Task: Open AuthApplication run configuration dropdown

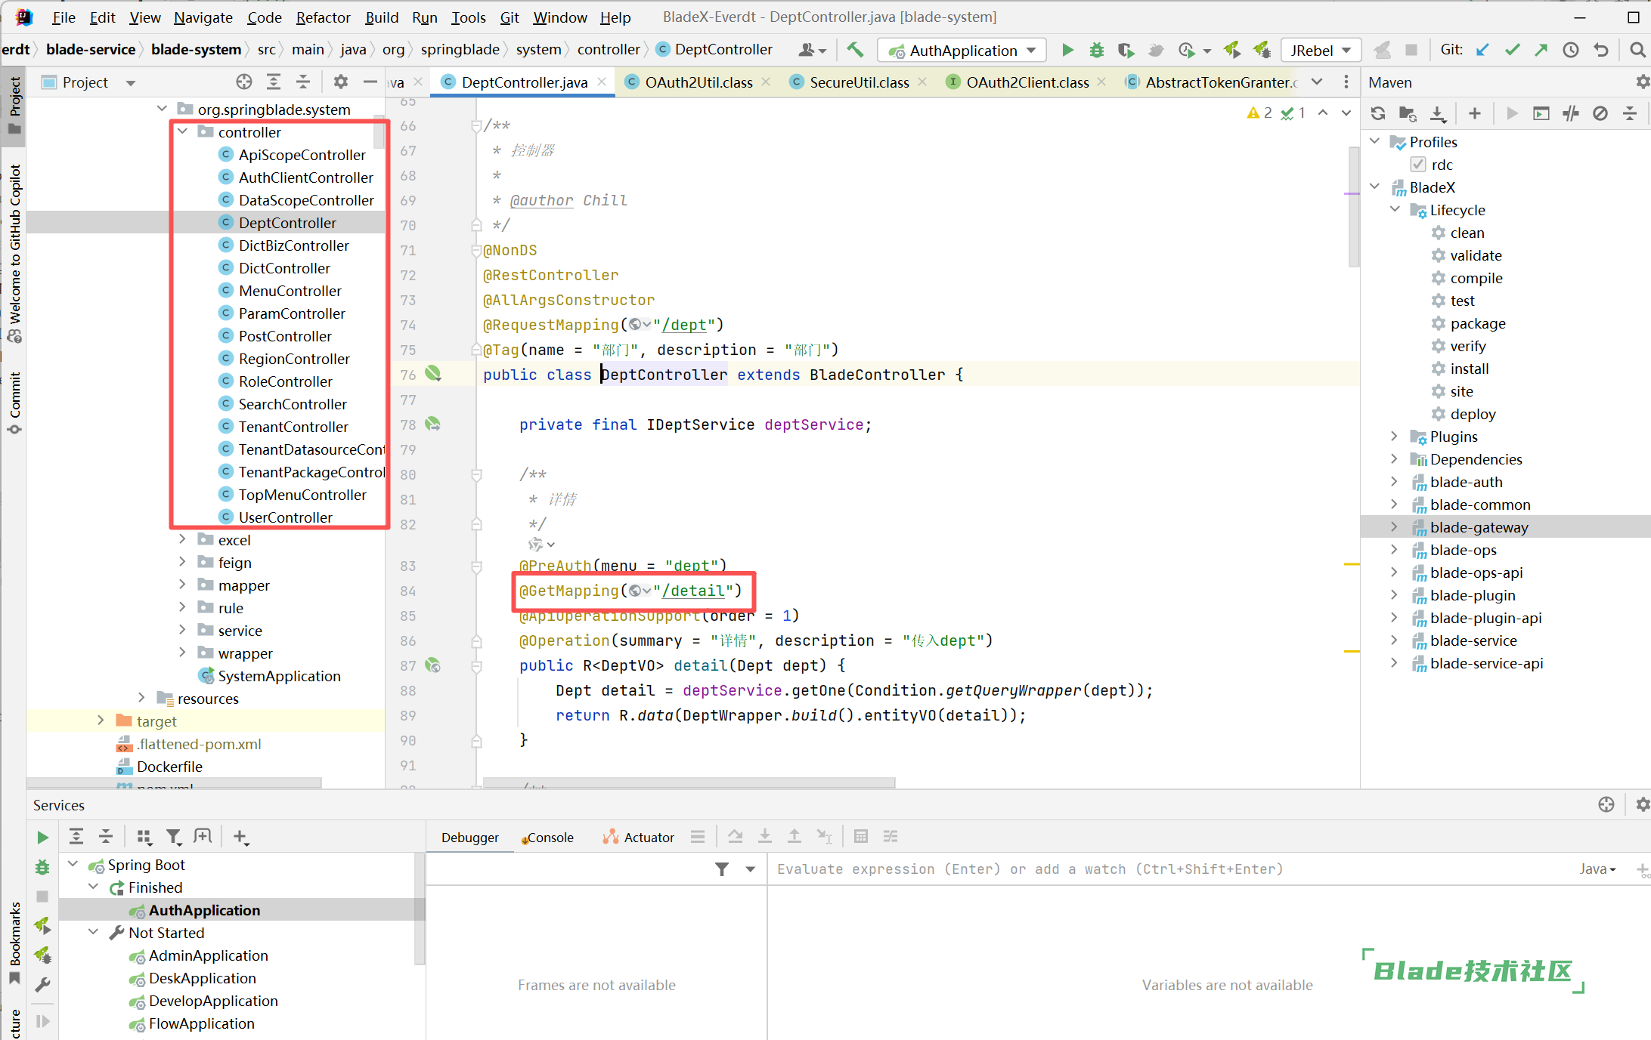Action: pyautogui.click(x=962, y=50)
